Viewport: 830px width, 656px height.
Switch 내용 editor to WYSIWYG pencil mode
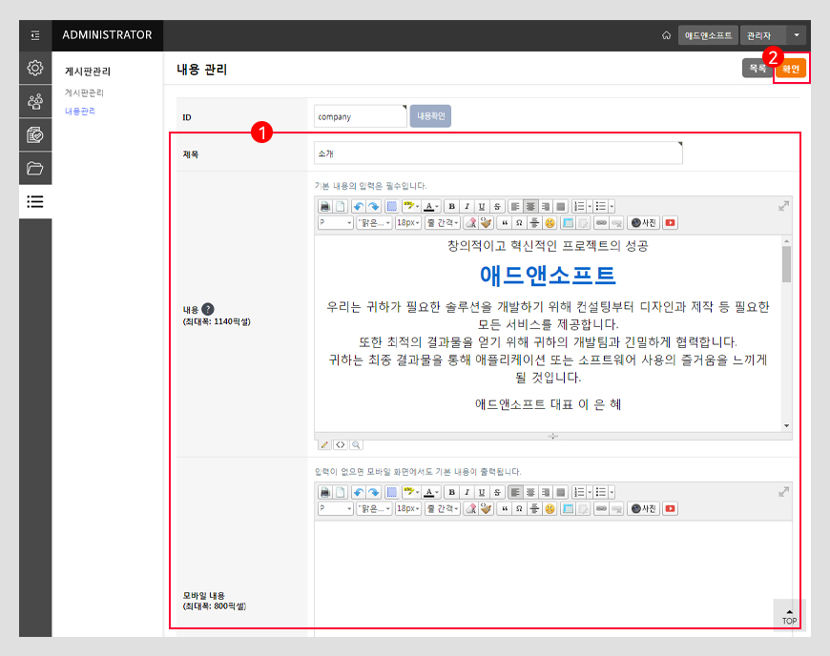pos(324,444)
